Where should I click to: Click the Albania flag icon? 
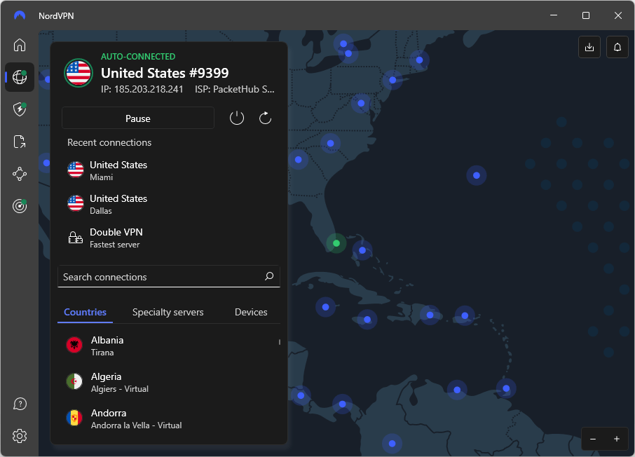pos(74,345)
